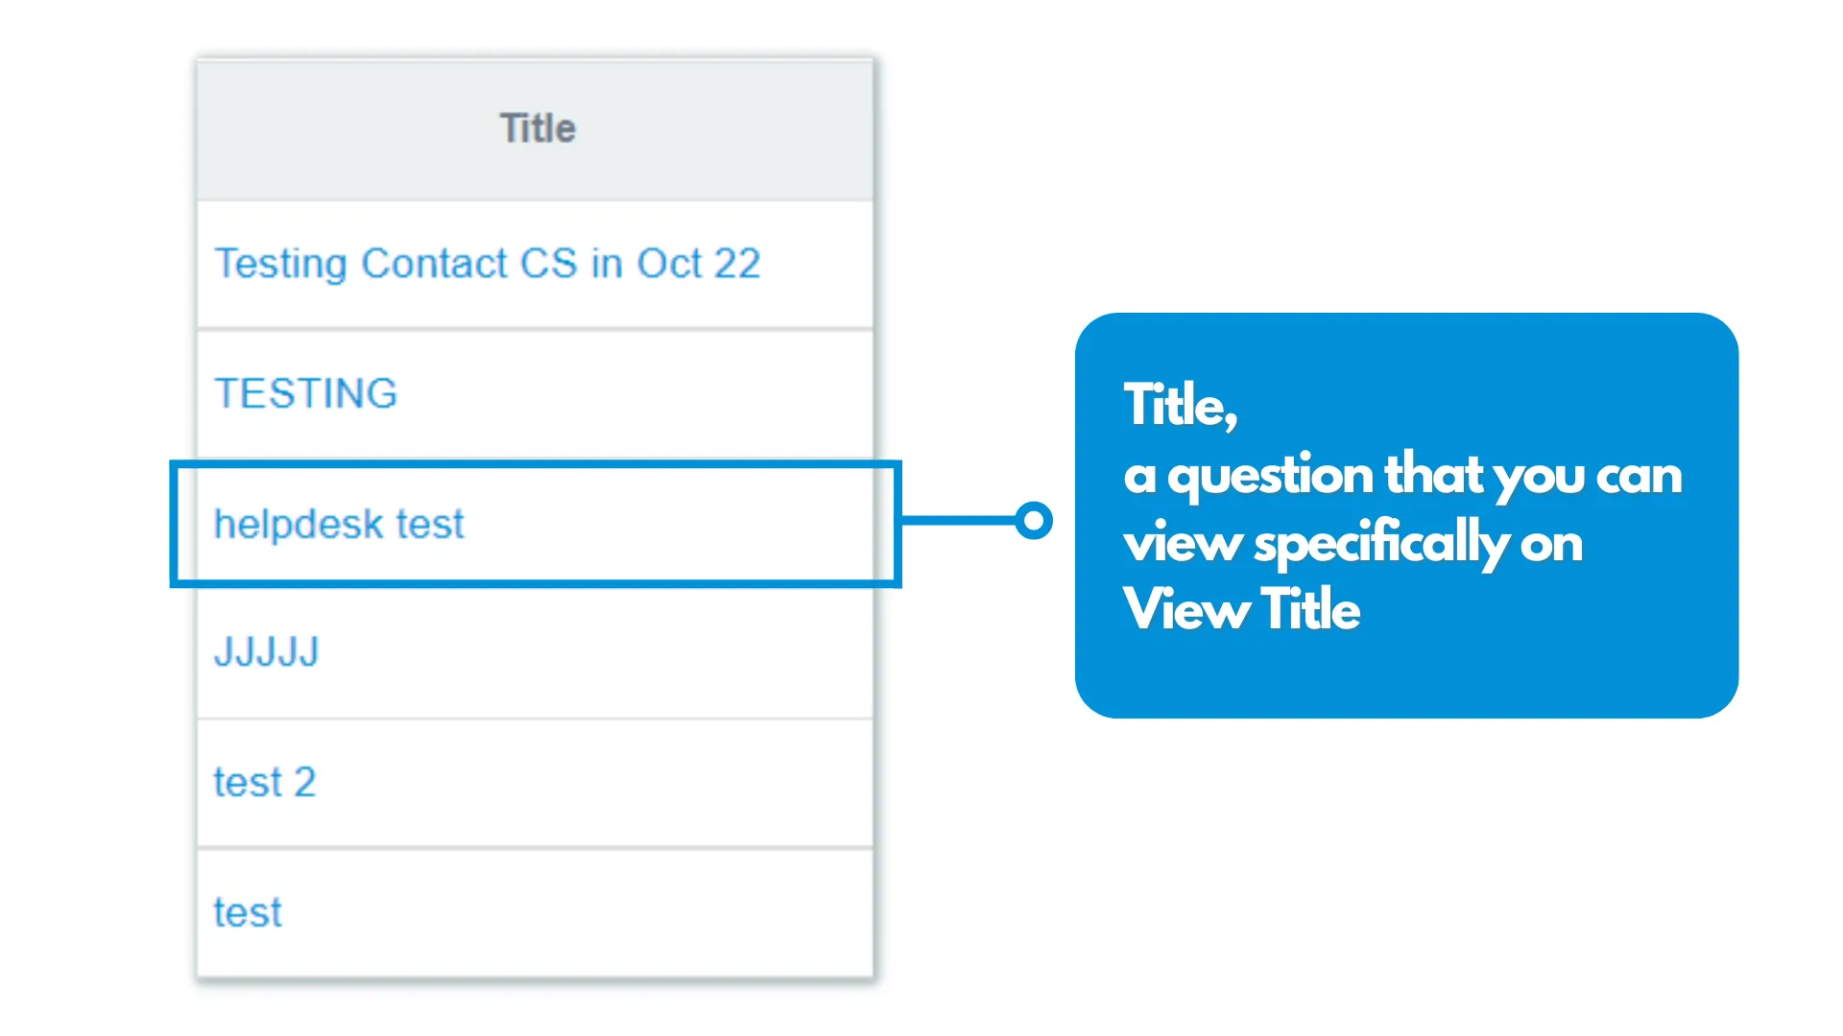Click empty header space beside Title label

coord(730,129)
